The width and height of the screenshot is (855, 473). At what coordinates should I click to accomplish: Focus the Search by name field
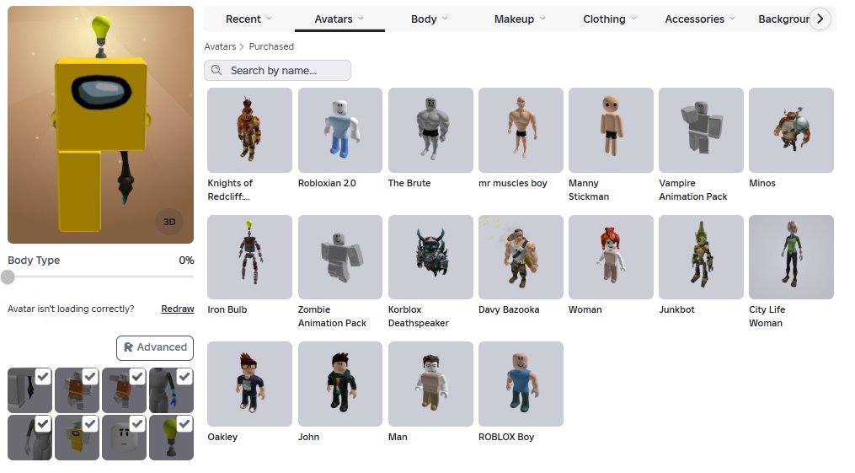pyautogui.click(x=277, y=70)
